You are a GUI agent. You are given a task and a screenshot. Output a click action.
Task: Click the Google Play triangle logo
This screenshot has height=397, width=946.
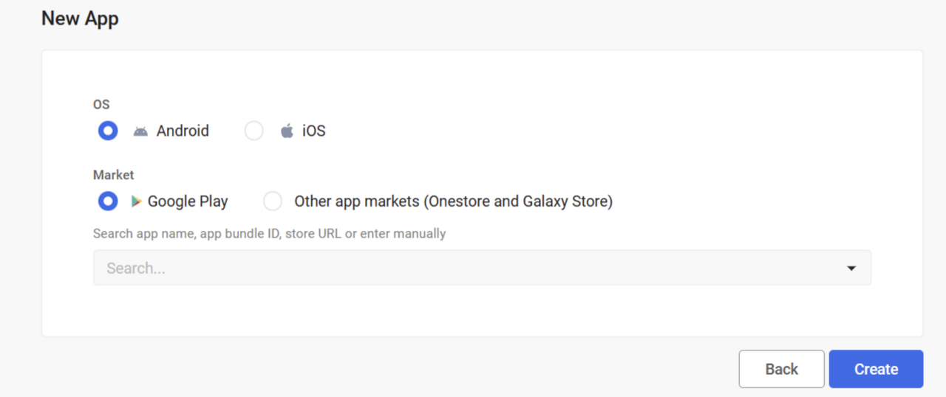pos(136,201)
